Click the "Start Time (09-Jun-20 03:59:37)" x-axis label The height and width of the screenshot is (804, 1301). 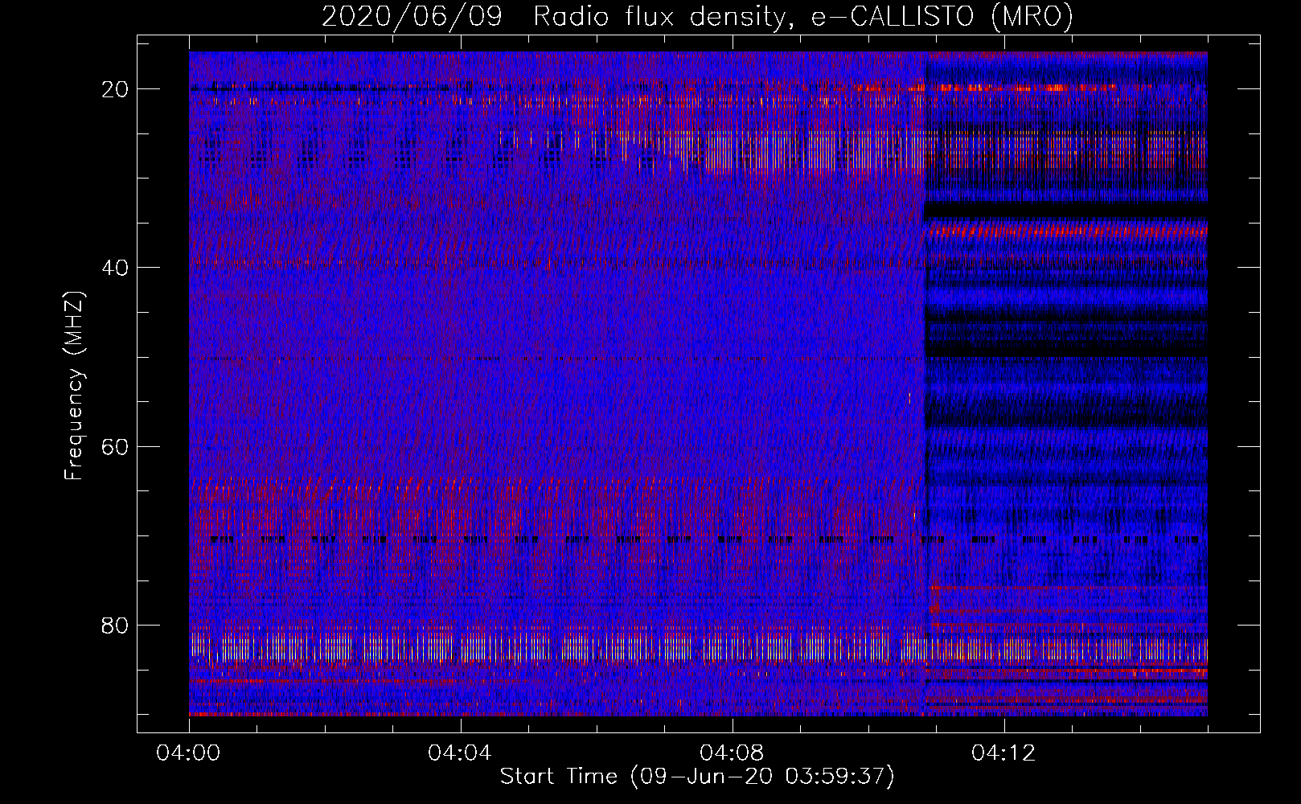pos(697,777)
